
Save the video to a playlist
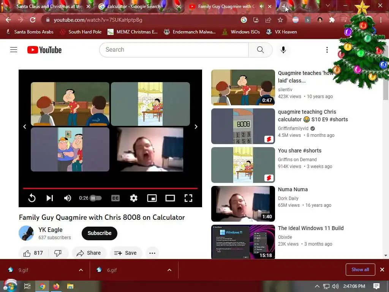(125, 253)
